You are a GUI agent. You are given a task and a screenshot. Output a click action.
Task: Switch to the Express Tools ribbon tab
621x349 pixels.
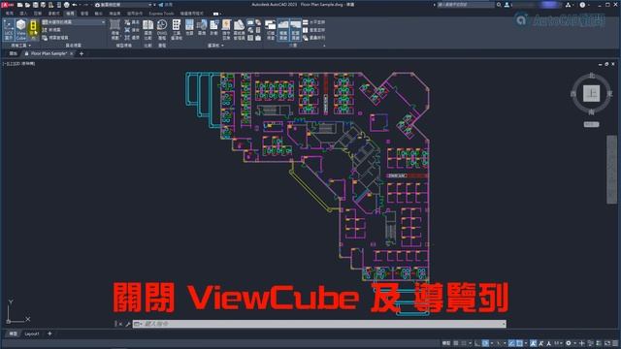pyautogui.click(x=161, y=14)
